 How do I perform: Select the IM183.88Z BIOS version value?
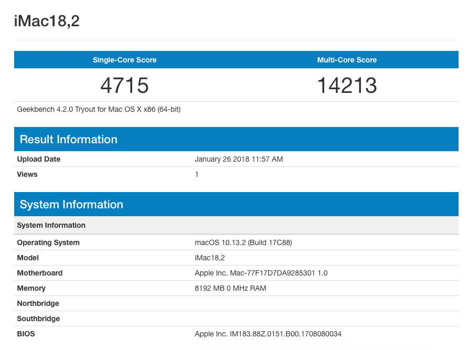coord(268,334)
